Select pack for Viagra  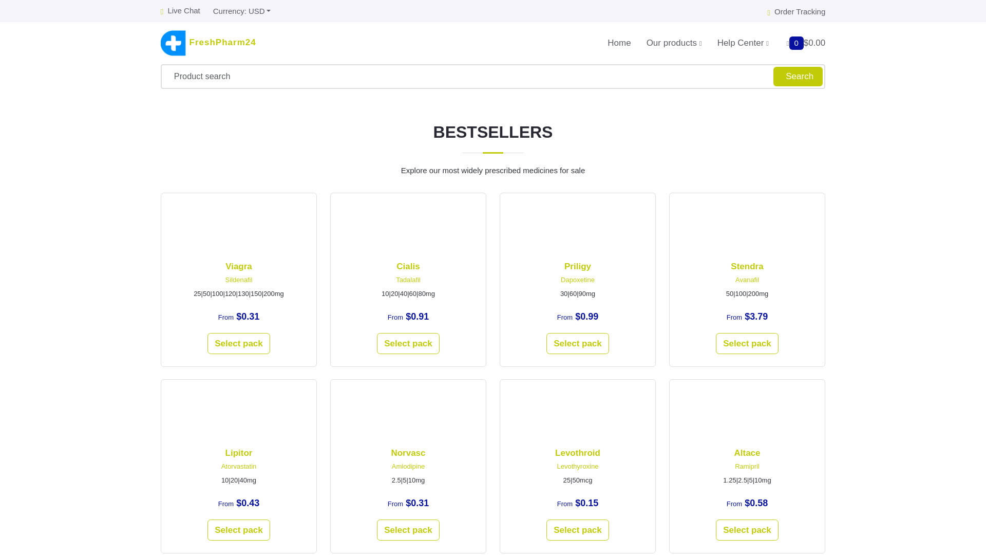[x=239, y=344]
